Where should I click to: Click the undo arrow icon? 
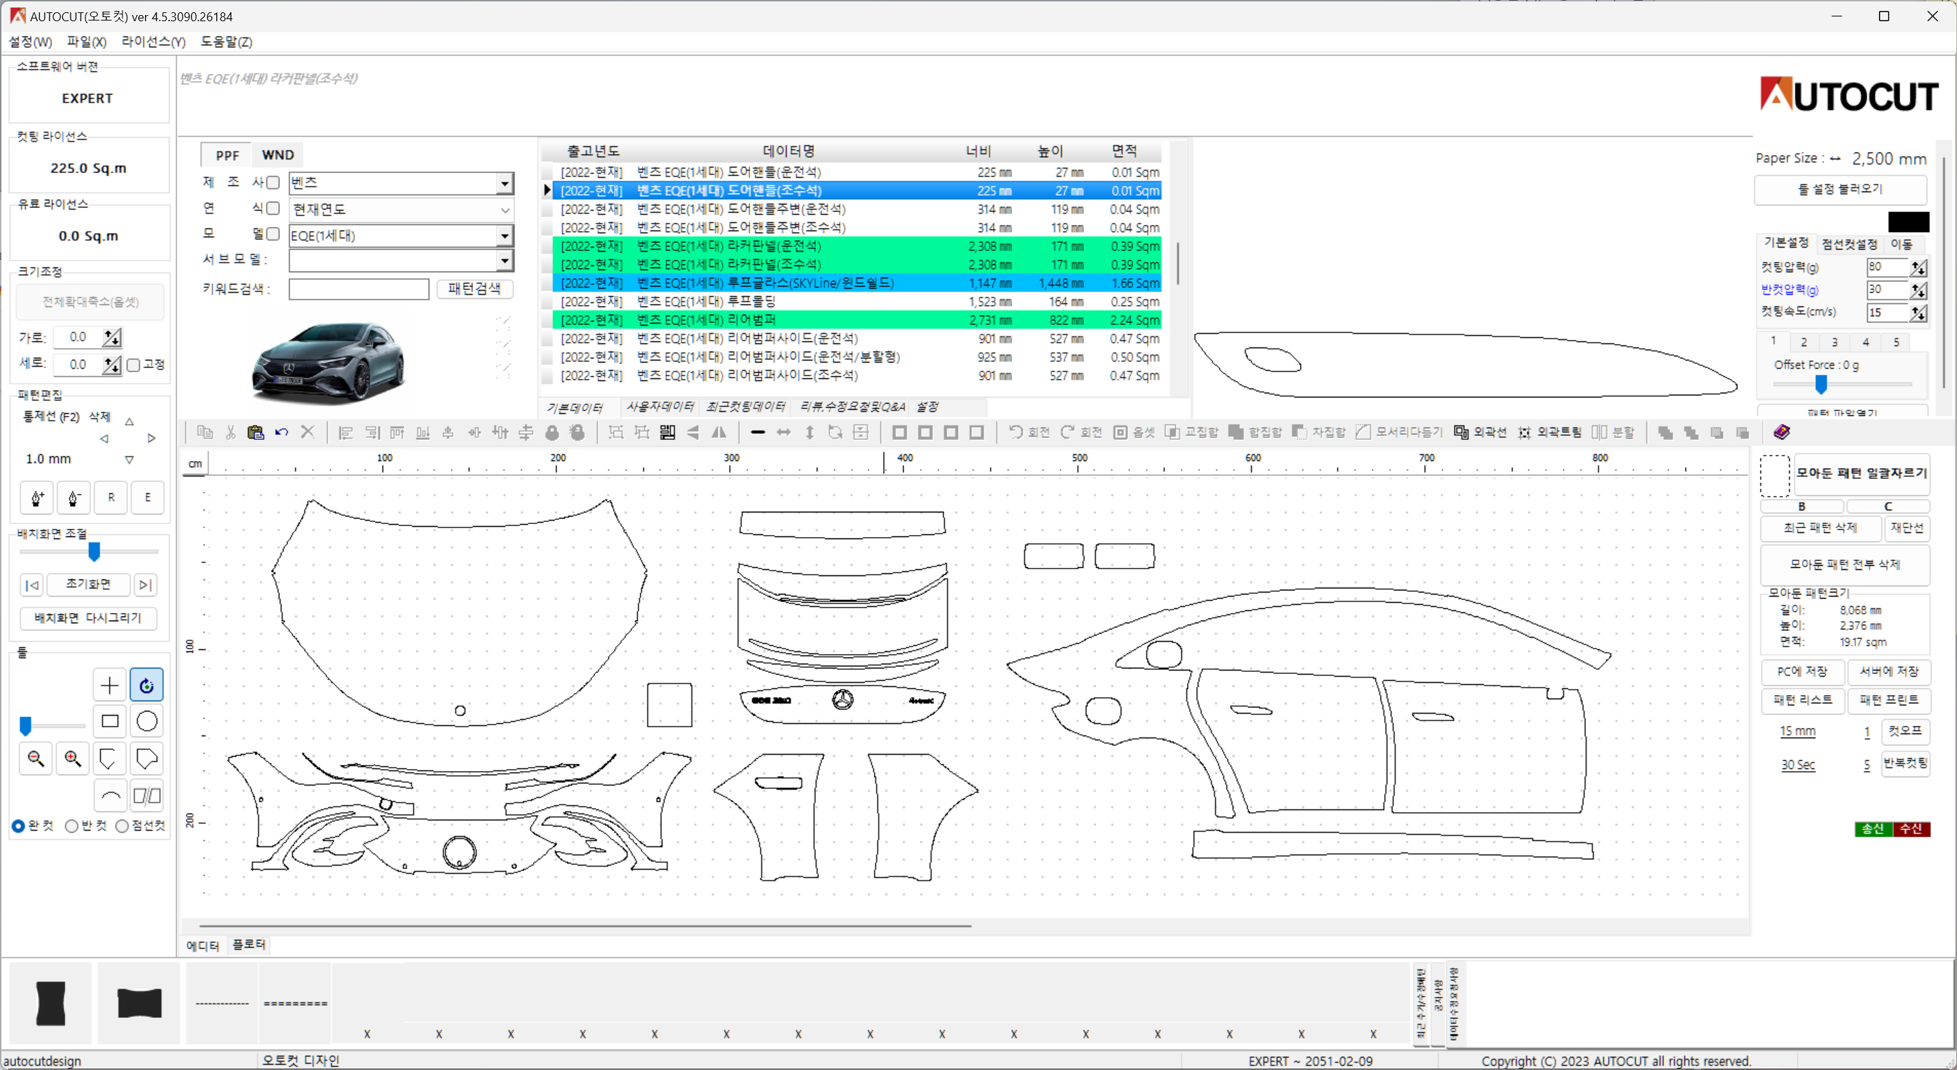(x=282, y=432)
